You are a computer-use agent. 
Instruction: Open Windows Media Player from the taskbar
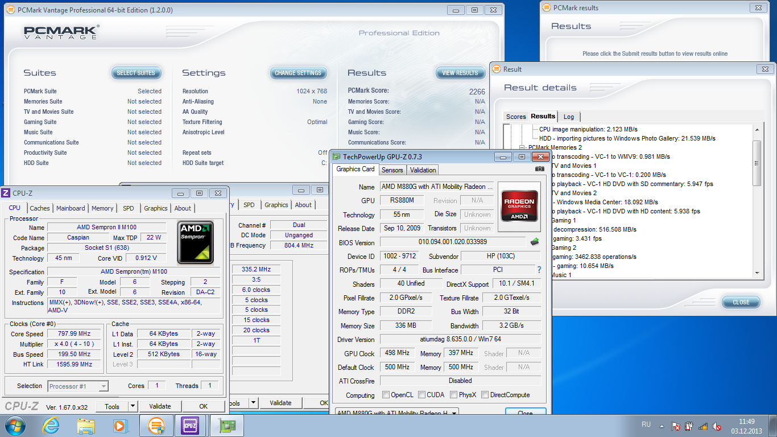[x=120, y=425]
